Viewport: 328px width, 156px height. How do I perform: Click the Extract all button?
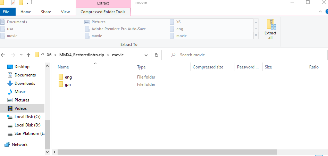[271, 29]
